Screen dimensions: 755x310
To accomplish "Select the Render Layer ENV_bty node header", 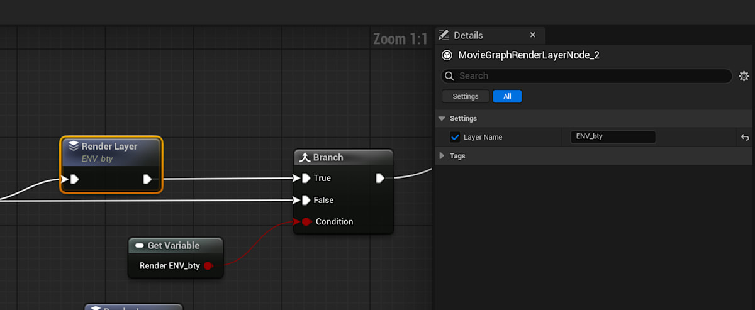I will click(111, 152).
